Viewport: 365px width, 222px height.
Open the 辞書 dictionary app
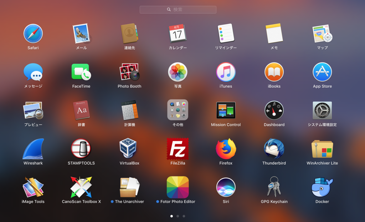[x=81, y=111]
